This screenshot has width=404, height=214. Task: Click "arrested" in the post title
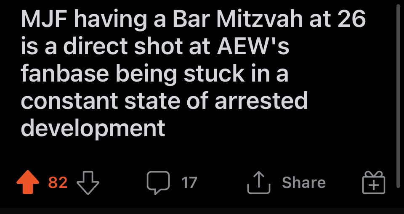point(261,101)
